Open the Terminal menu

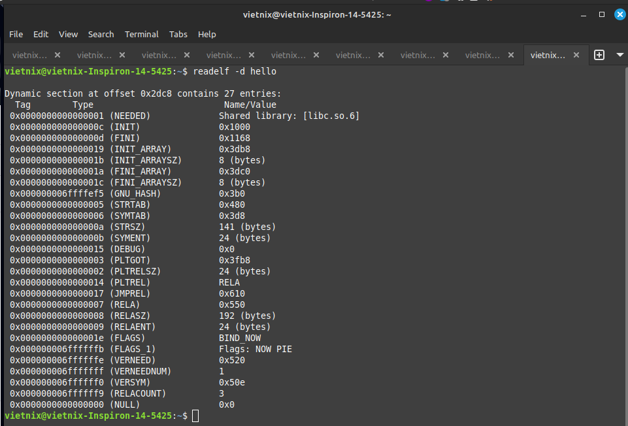[x=141, y=35]
